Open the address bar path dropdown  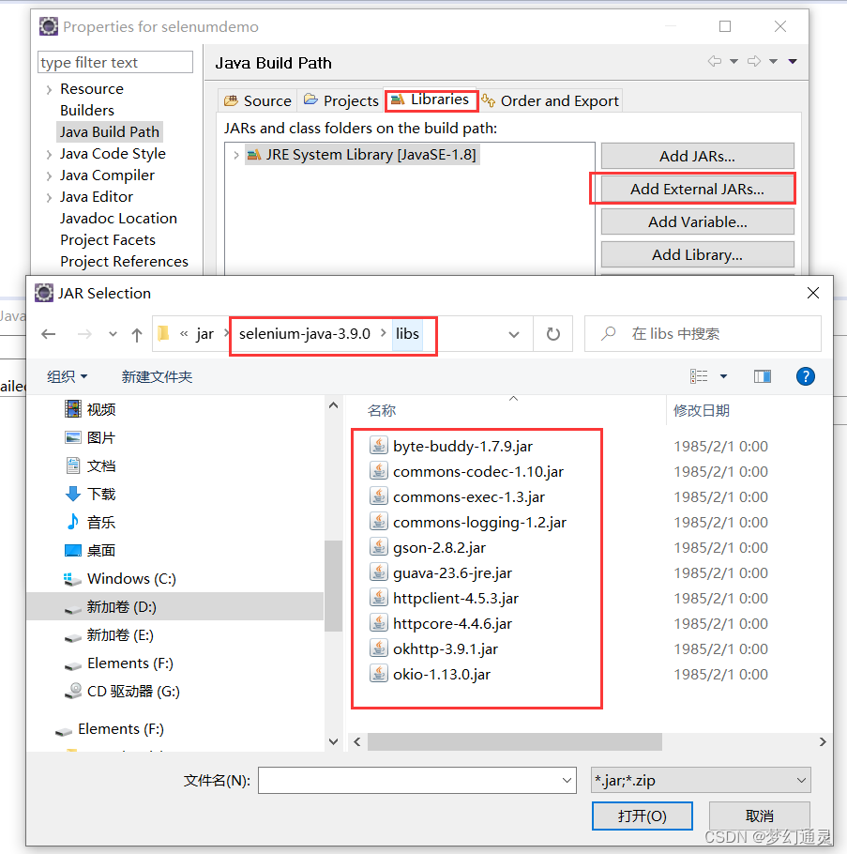(x=513, y=334)
